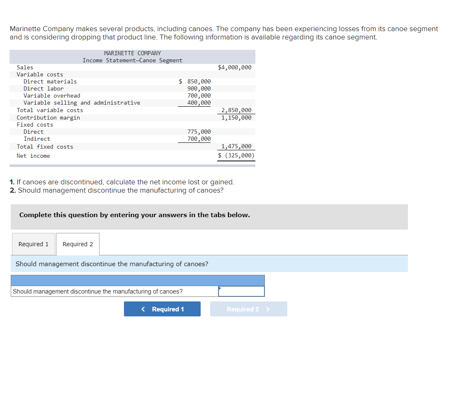Screen dimensions: 461x399
Task: Click the table row label asking about discontinuing canoes
Action: tap(97, 291)
